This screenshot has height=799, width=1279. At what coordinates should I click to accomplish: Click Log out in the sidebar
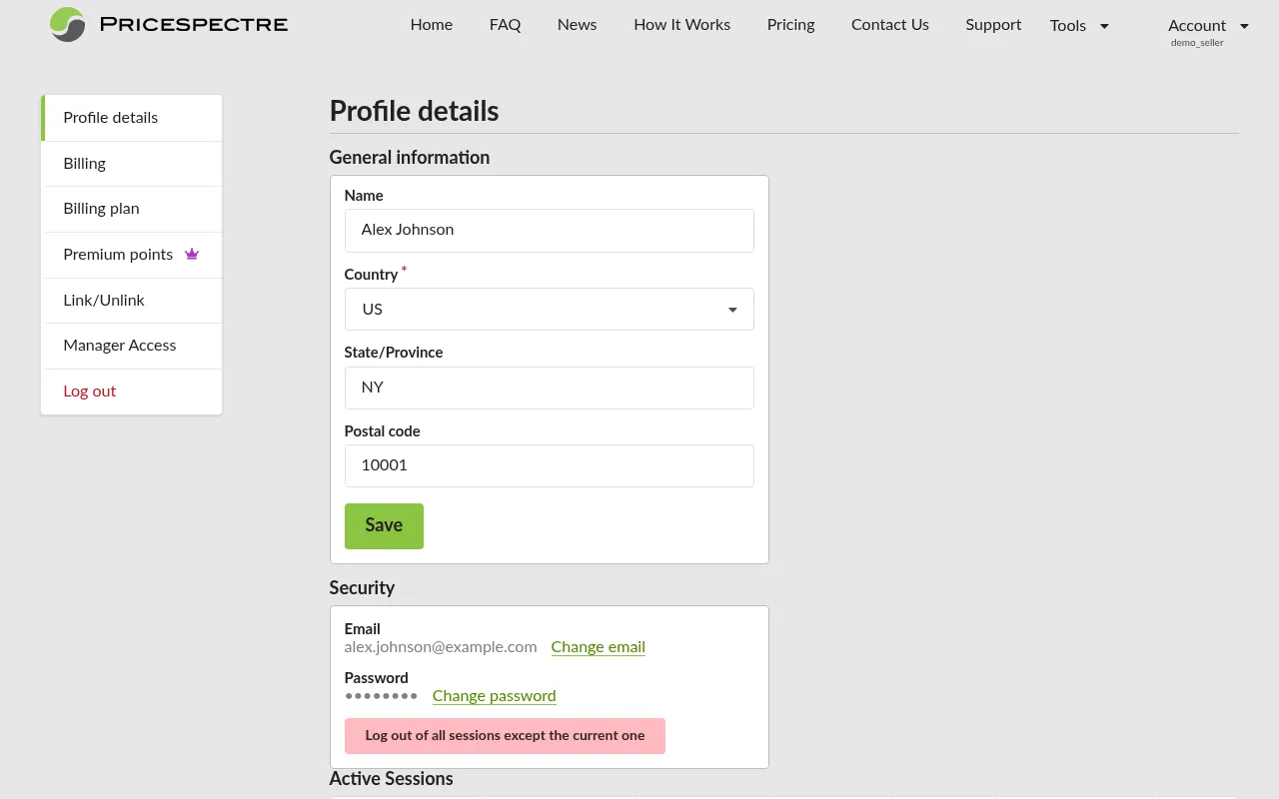(89, 392)
